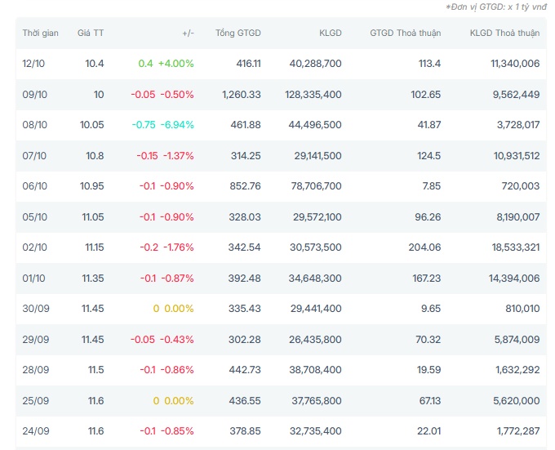Click price 10.05 in 08/10 row
555x450 pixels.
point(92,125)
